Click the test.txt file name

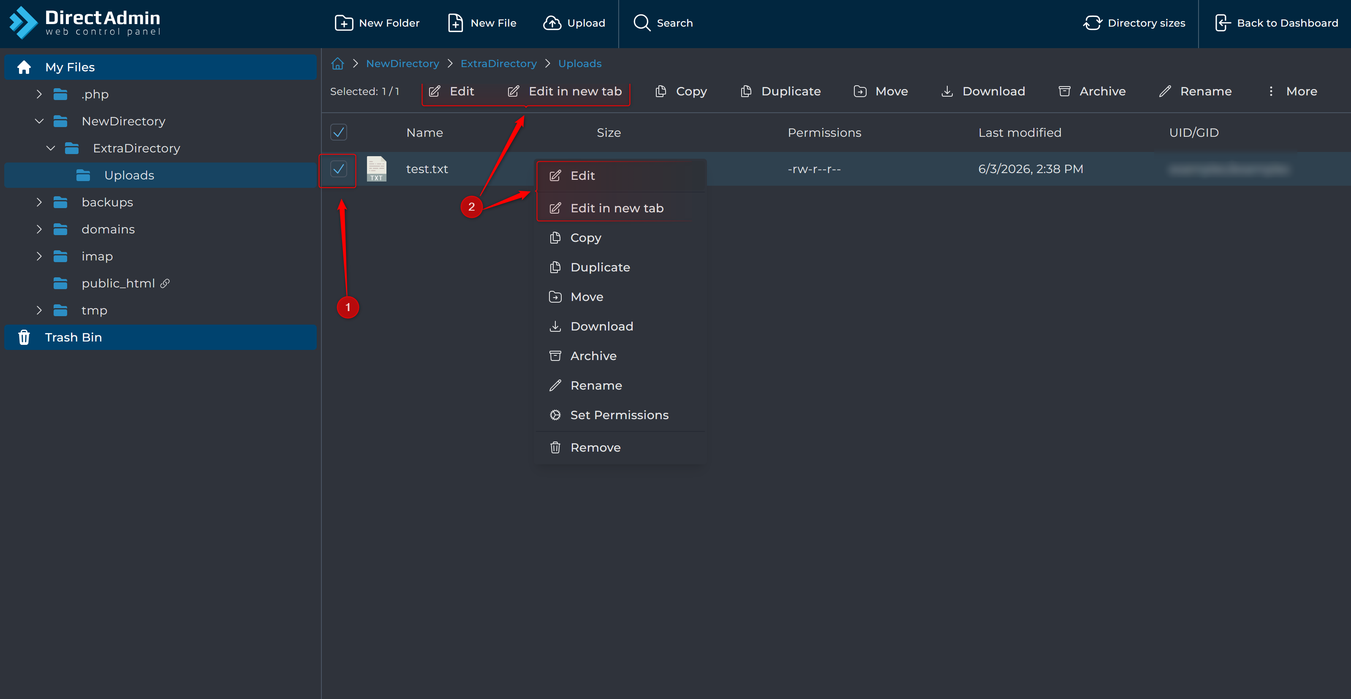coord(427,169)
